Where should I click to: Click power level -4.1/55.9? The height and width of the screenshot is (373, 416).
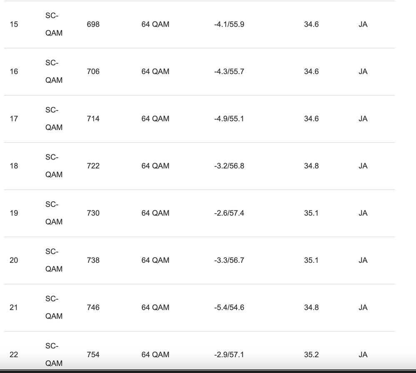click(x=229, y=25)
